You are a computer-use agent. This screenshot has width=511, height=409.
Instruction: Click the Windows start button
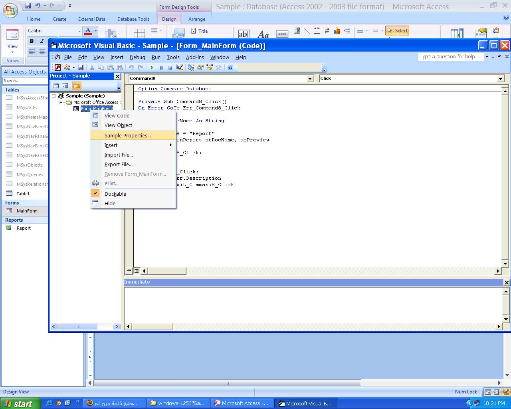20,403
